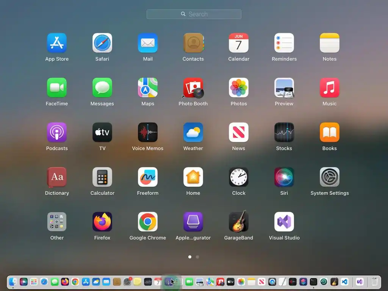Click the App Store icon in the Dock
Viewport: 388px width, 291px height.
click(x=86, y=282)
